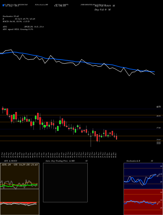Viewport: 163px width, 215px height.
Task: Click the blue 12-day SMA legend square
Action: [3, 5]
